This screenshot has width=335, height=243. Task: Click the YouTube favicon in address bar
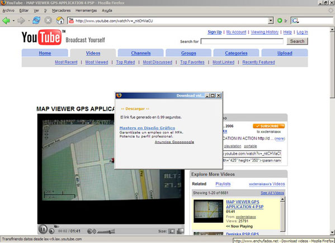click(x=71, y=21)
